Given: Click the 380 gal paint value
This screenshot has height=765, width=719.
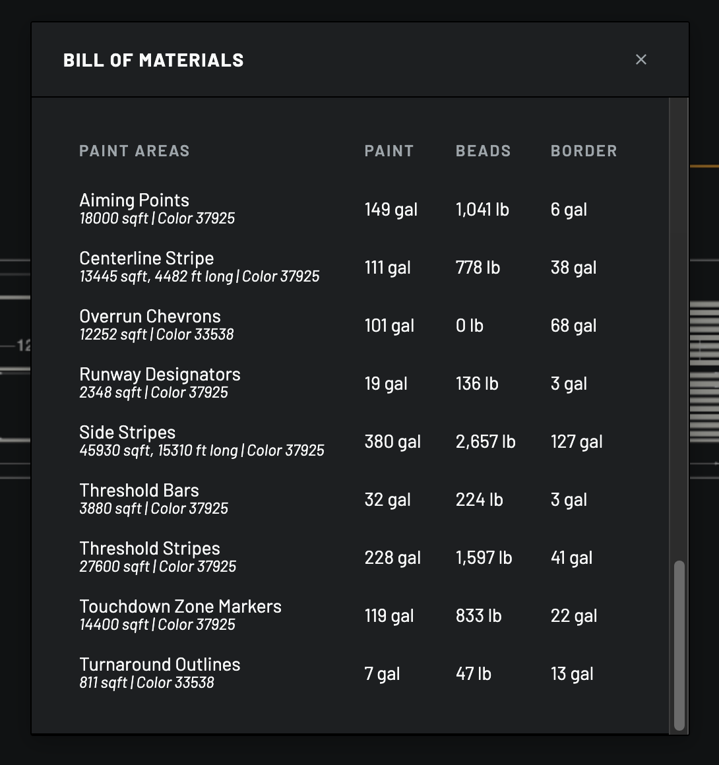Looking at the screenshot, I should click(392, 441).
